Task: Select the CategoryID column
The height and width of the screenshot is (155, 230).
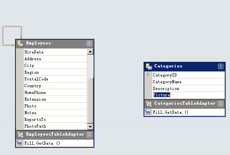Action: (188, 75)
